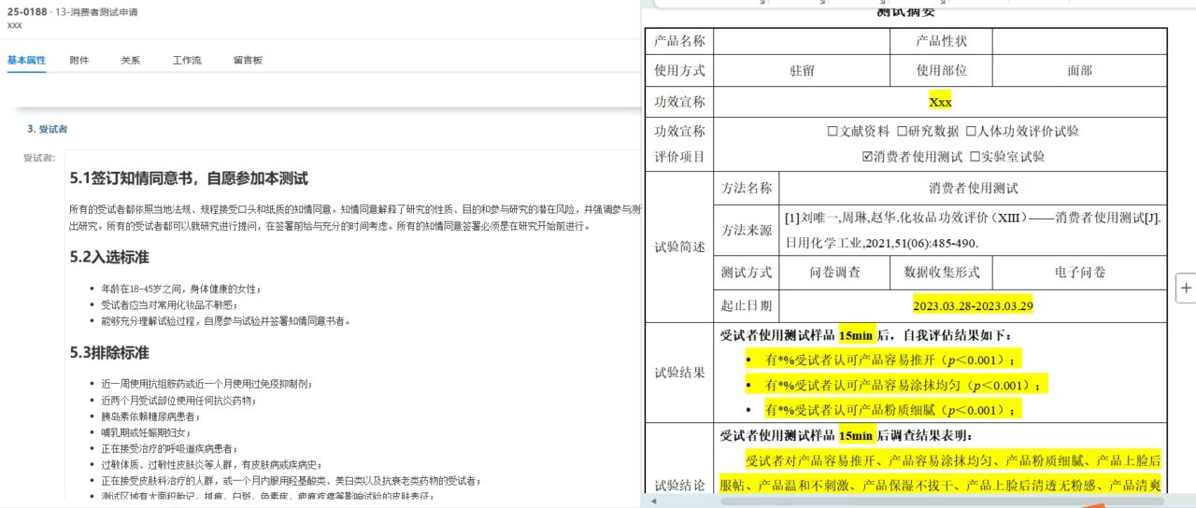This screenshot has height=508, width=1196.
Task: Click the 面部 cell in the table
Action: 1079,70
